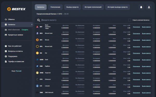Viewport: 156px width, 97px height.
Task: Click Пополнение link in BAT row
Action: click(x=136, y=27)
